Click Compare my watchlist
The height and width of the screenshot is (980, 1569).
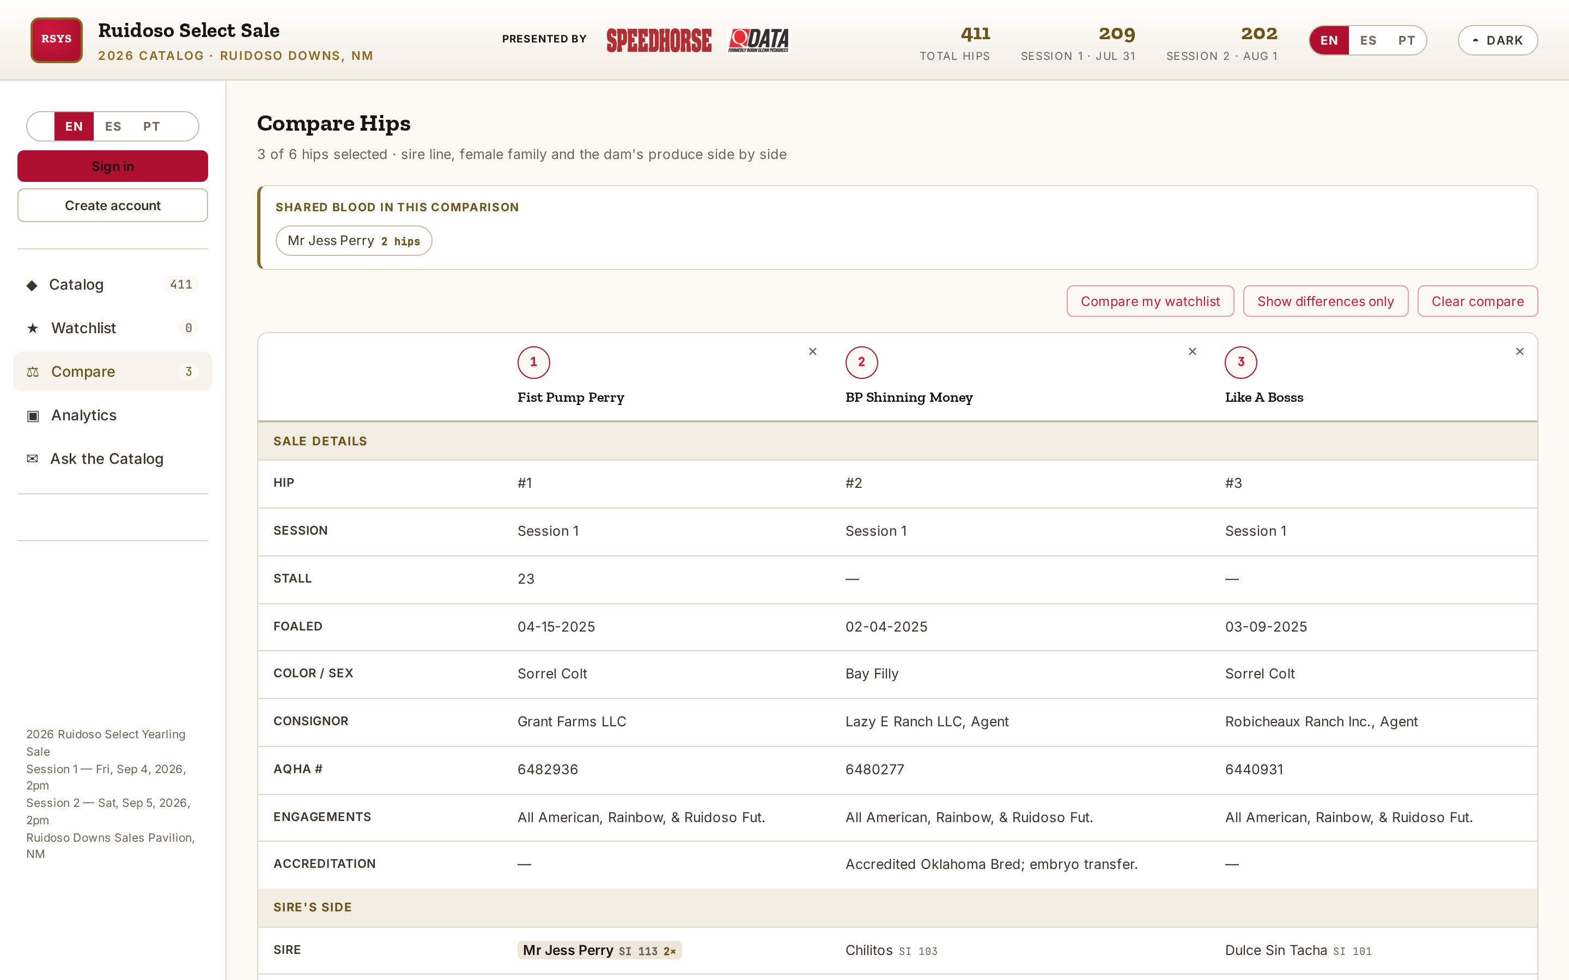(1150, 302)
